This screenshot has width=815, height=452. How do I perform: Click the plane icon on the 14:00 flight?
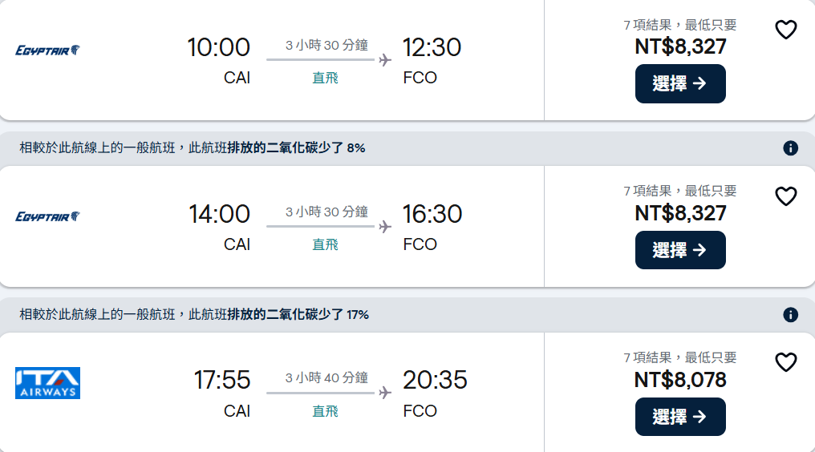(385, 227)
